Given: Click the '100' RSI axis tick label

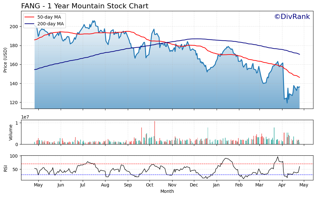Looking at the screenshot, I should (x=14, y=156).
